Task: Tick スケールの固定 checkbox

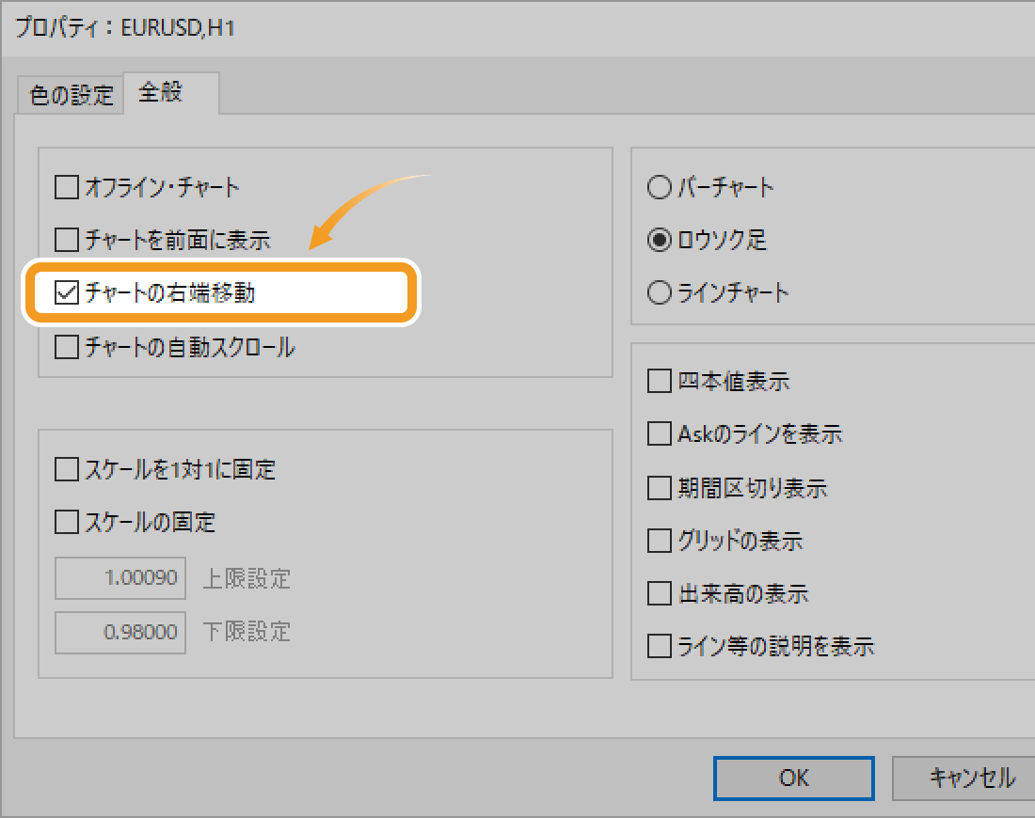Action: pos(67,522)
